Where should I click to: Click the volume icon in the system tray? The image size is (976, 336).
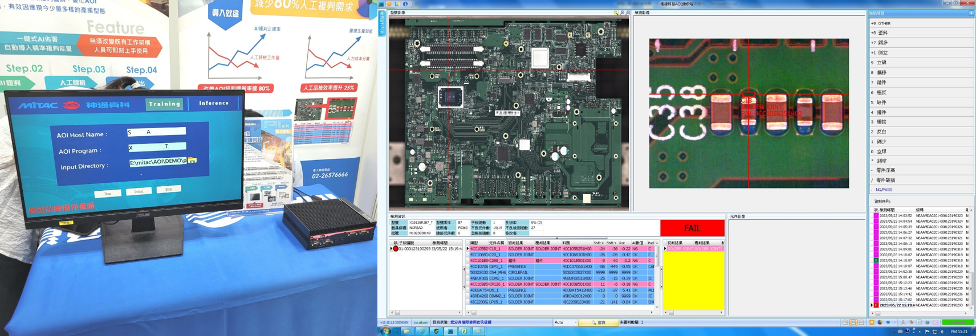coord(942,331)
